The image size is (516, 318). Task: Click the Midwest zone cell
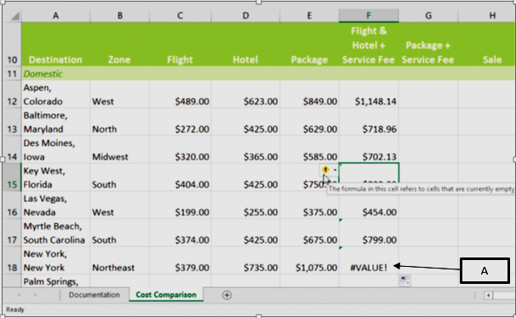tap(120, 149)
